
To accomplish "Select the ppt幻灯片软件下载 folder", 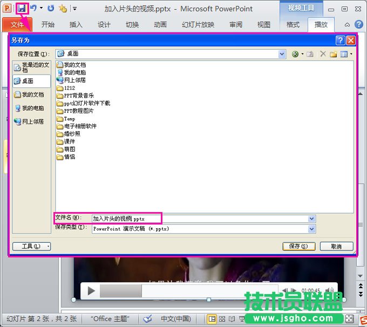I will pyautogui.click(x=83, y=103).
